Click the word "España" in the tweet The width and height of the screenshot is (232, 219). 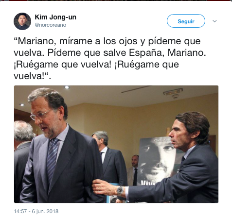point(145,52)
